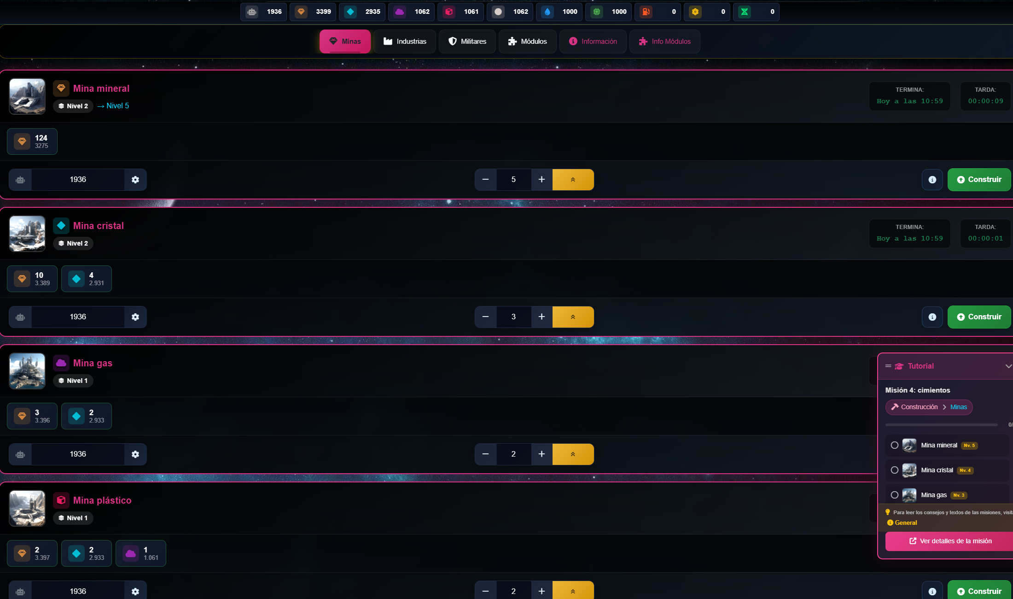Open settings gear in Mina gas row
Image resolution: width=1013 pixels, height=599 pixels.
[x=135, y=454]
